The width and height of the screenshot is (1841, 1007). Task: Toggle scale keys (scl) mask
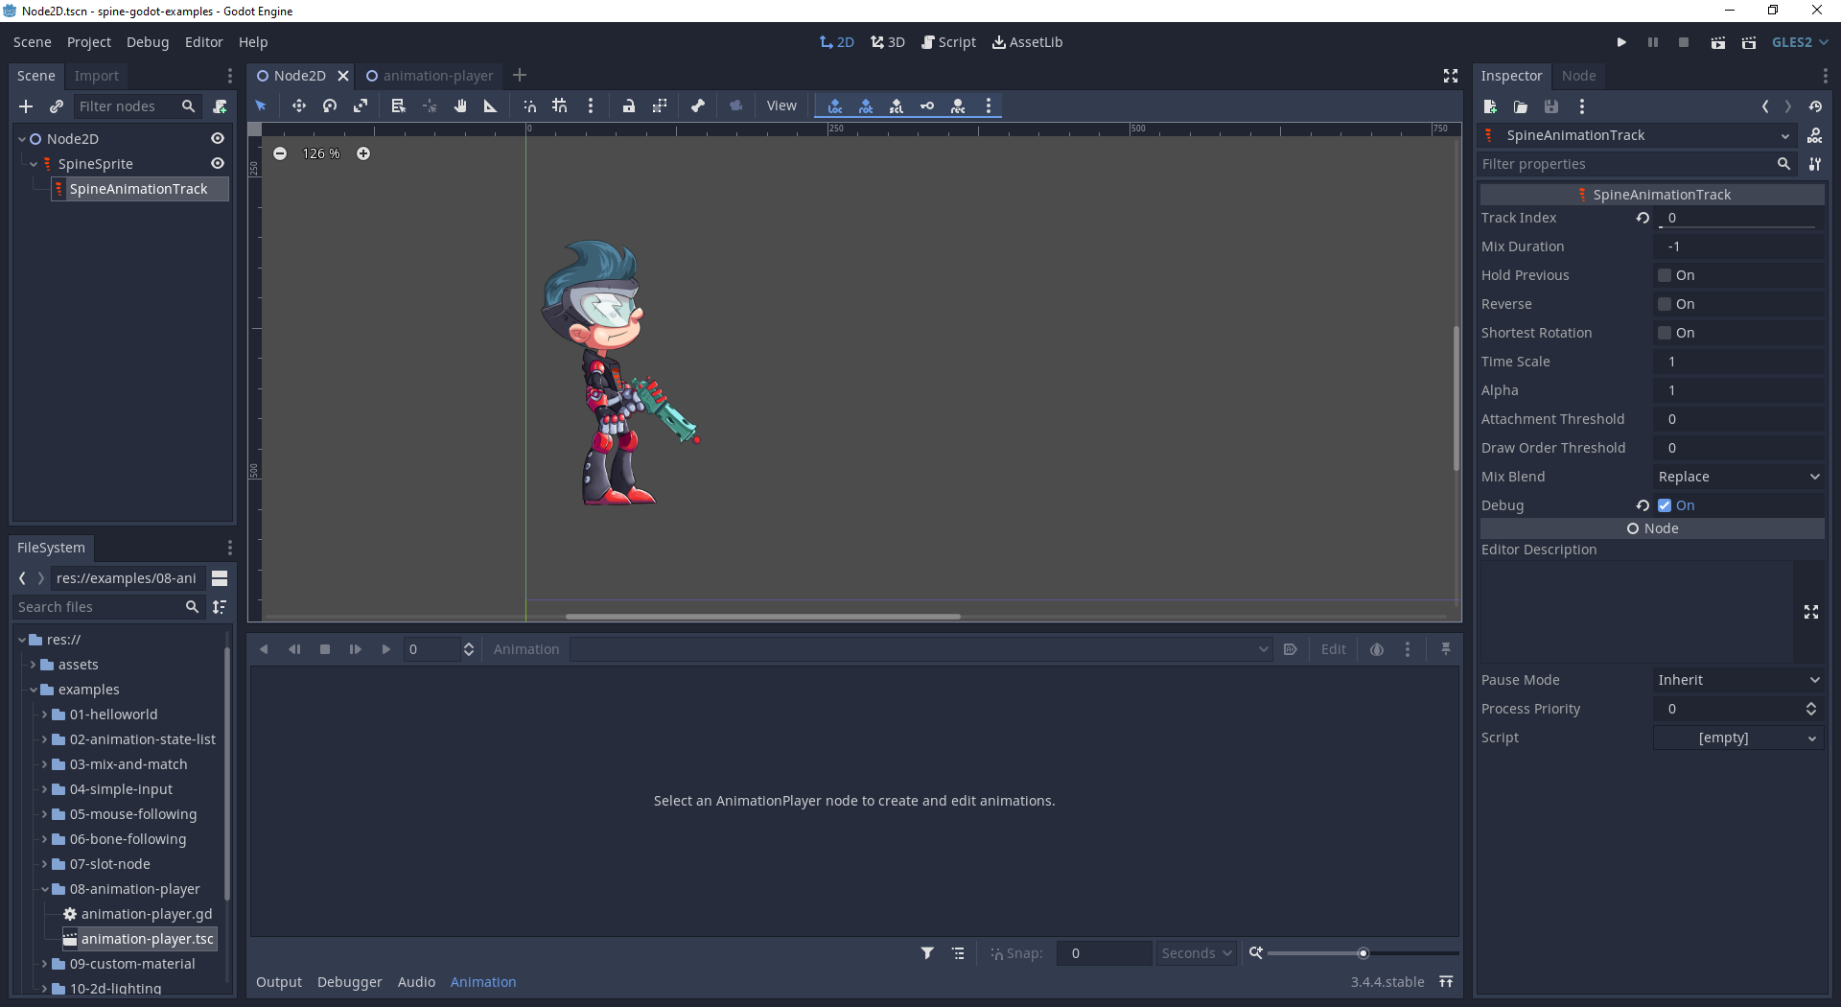tap(897, 106)
